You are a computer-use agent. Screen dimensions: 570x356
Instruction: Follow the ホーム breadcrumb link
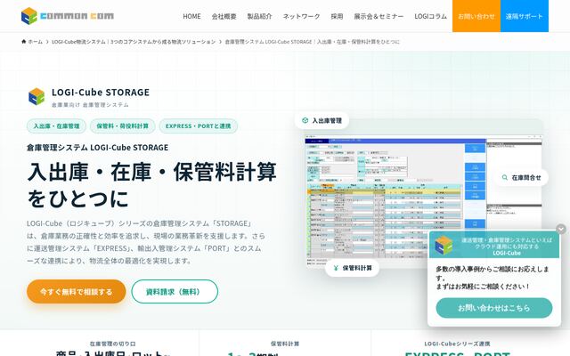click(x=36, y=42)
